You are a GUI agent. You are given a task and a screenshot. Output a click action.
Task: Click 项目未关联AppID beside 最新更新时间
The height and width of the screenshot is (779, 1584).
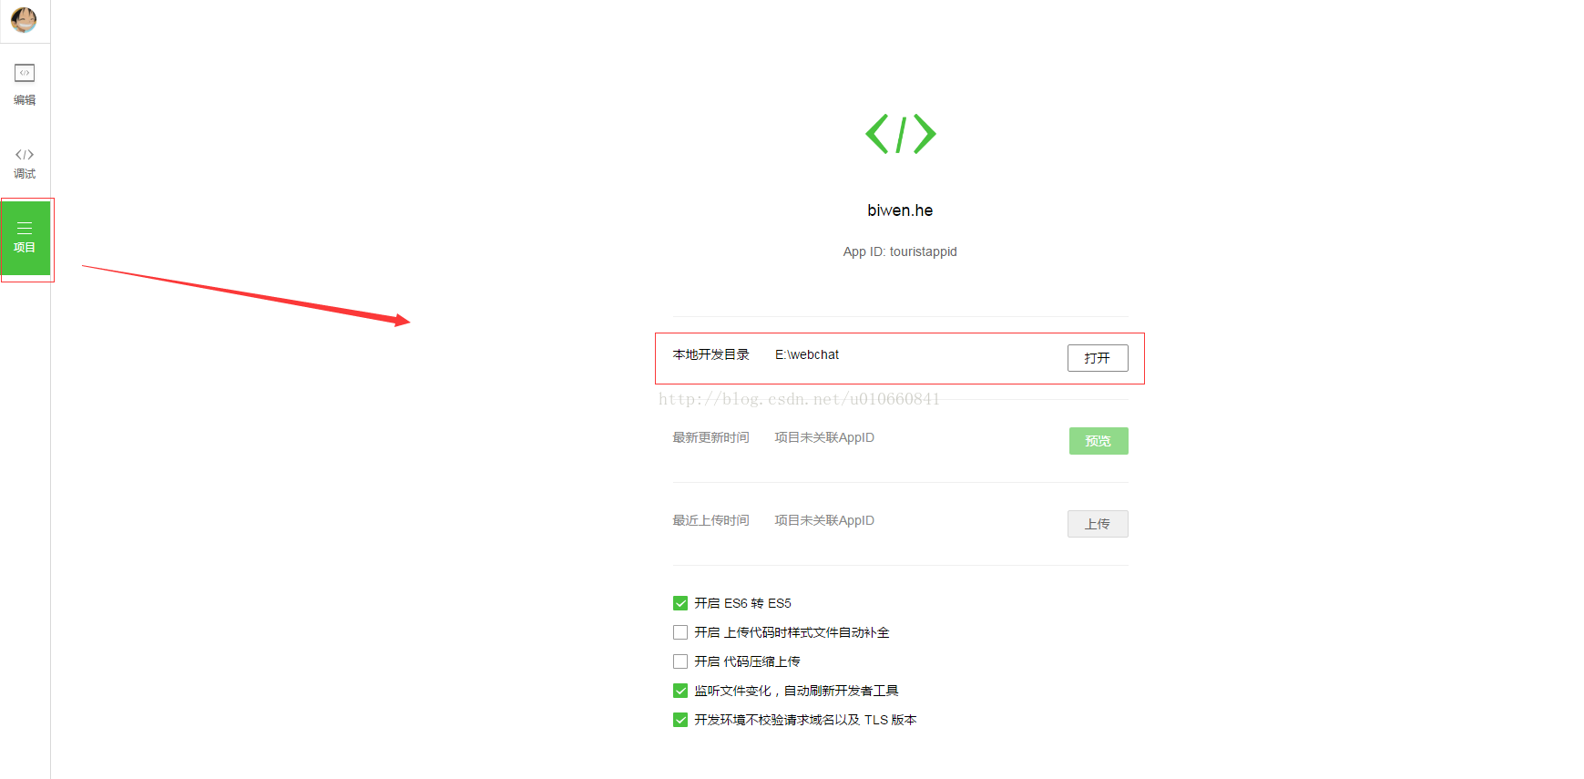(x=824, y=437)
